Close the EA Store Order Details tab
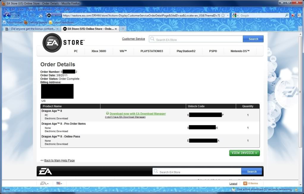Screen dimensions: 304x194 click(116, 29)
